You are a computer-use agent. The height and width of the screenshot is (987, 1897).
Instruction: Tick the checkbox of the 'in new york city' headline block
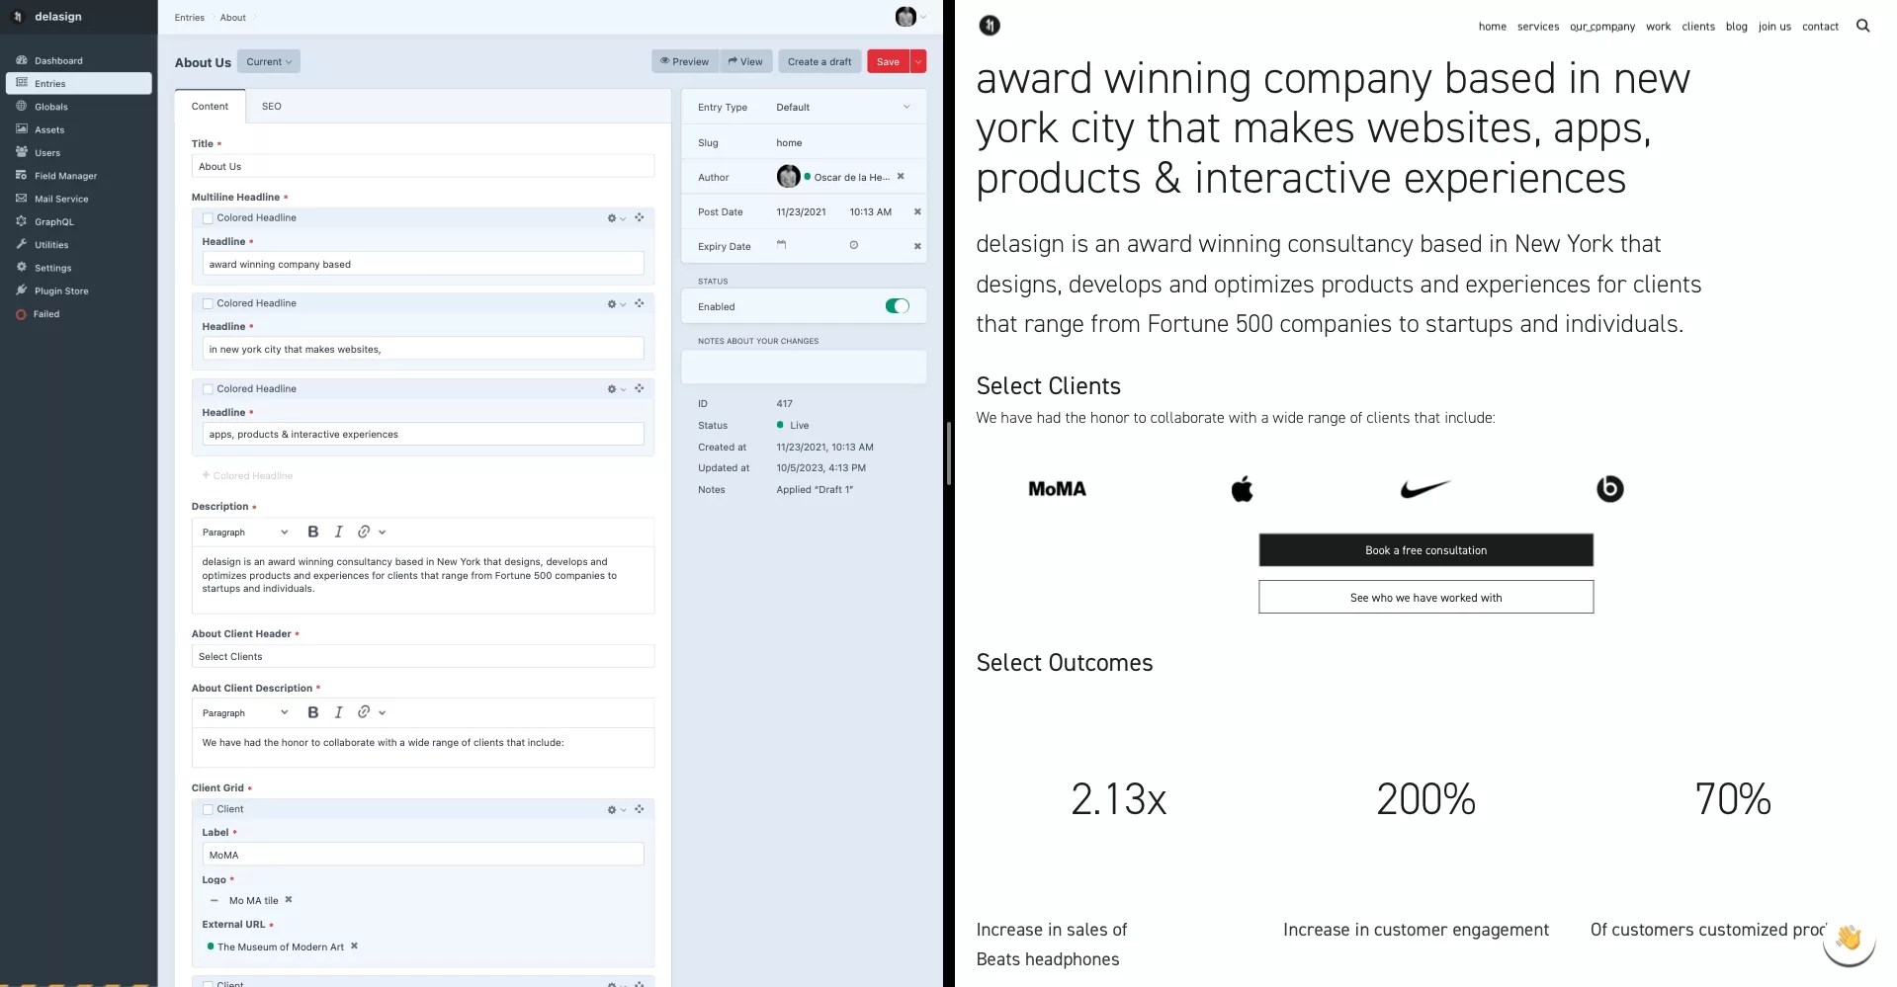point(208,304)
